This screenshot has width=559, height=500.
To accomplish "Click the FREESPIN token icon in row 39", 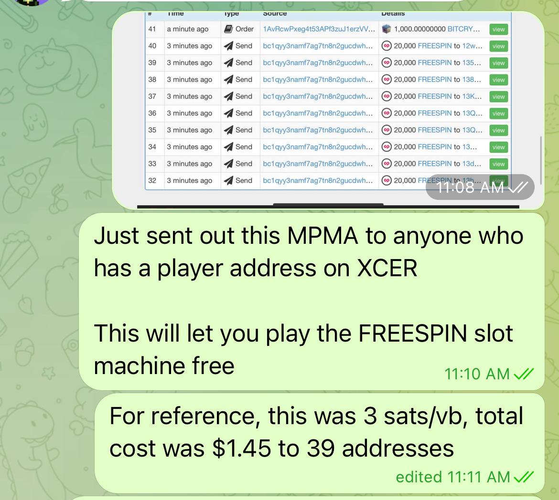I will tap(387, 62).
